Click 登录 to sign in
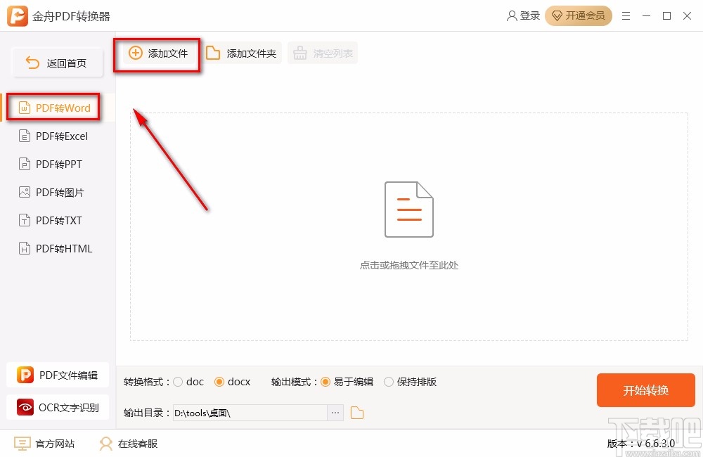 tap(523, 15)
